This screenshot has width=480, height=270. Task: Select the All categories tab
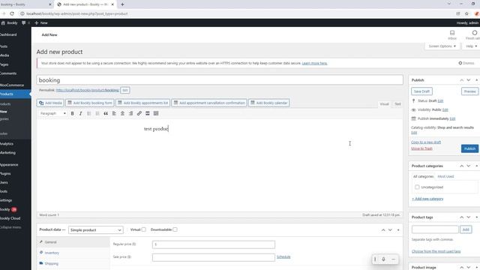[423, 177]
